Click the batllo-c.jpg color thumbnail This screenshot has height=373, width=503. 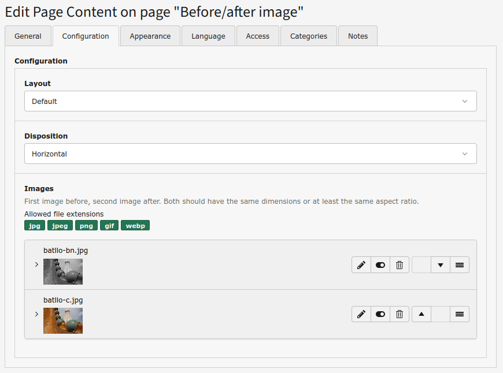pos(63,320)
